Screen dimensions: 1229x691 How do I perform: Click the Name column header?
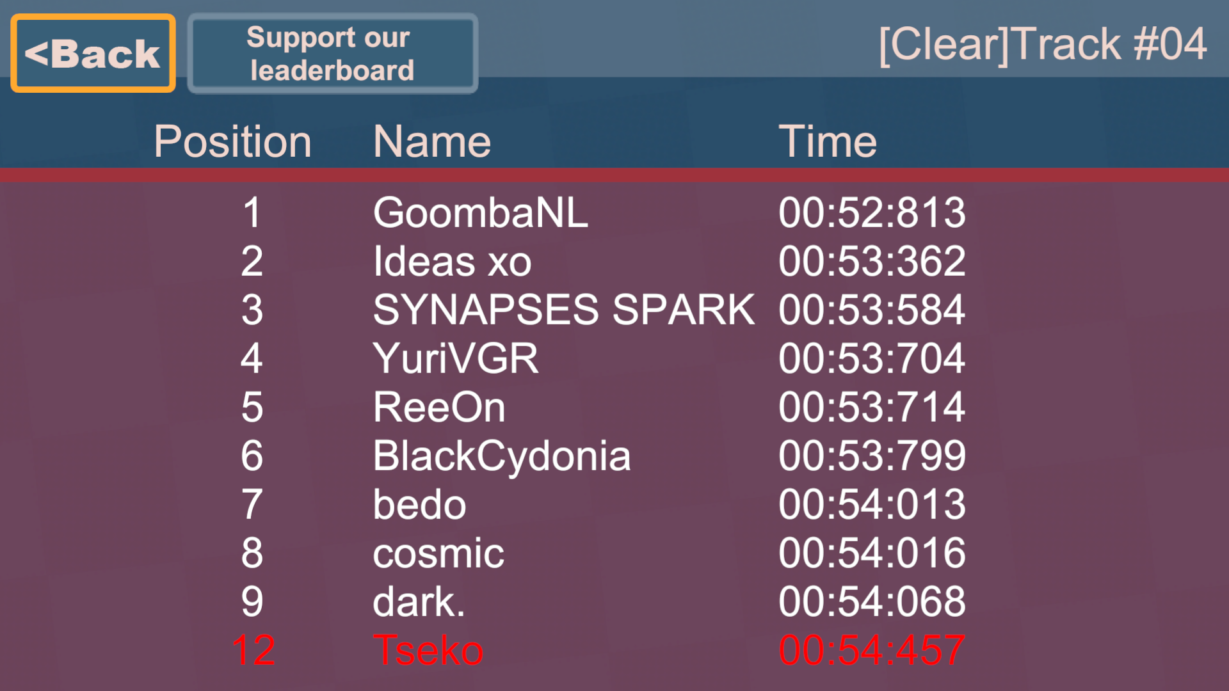[432, 141]
